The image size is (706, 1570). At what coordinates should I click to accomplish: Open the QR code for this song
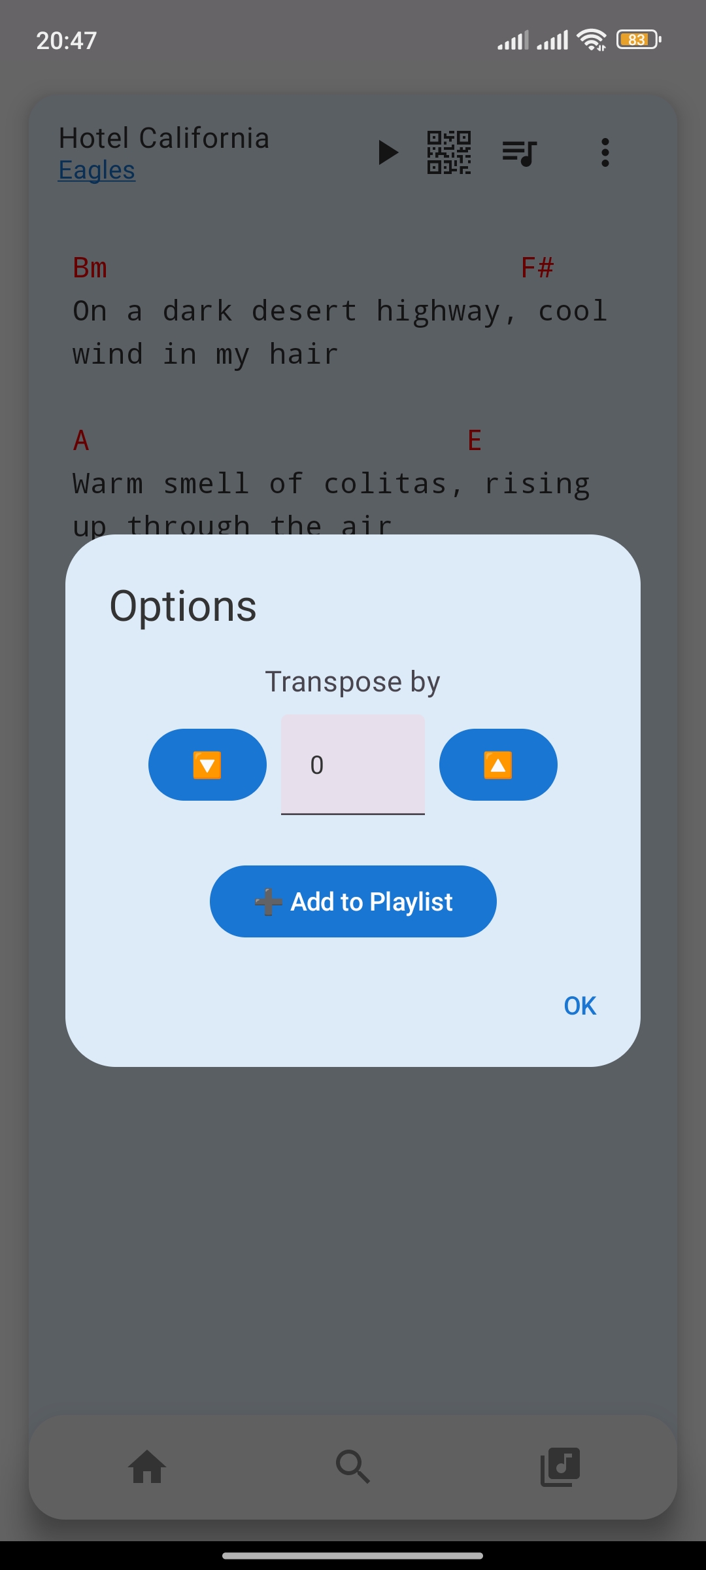coord(449,152)
